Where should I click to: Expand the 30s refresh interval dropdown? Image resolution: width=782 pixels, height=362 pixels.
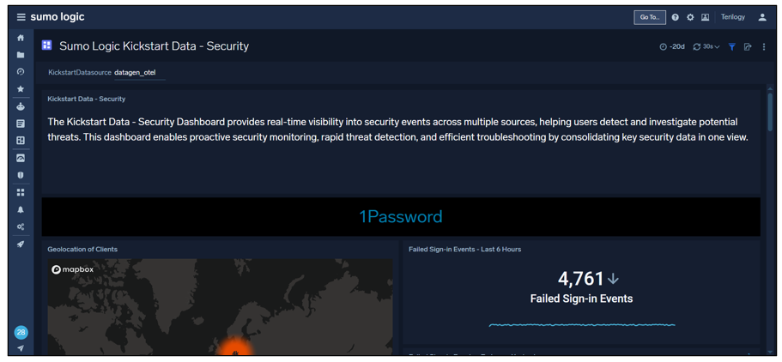click(706, 47)
